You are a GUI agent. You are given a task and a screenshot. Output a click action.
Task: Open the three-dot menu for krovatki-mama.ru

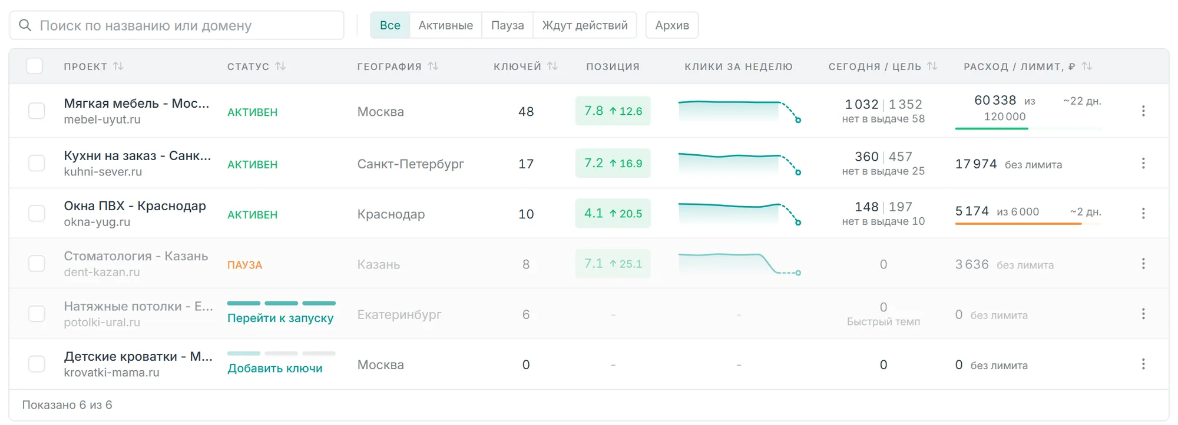[x=1143, y=364]
